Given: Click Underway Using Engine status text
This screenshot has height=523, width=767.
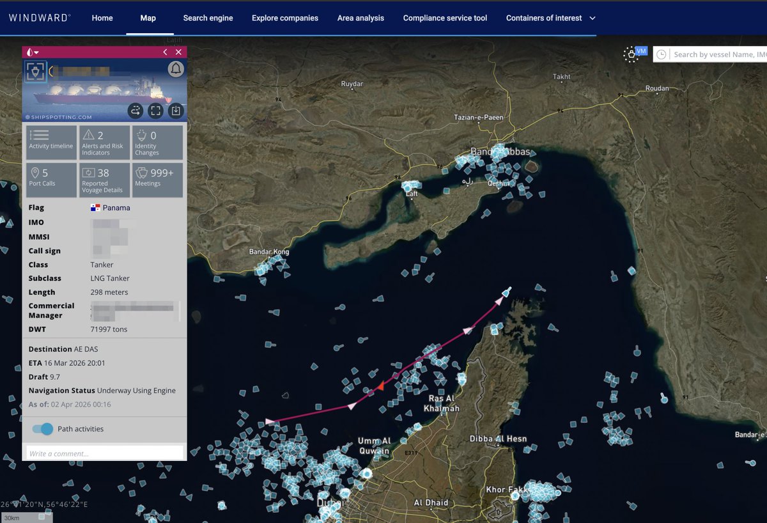Looking at the screenshot, I should click(x=136, y=391).
